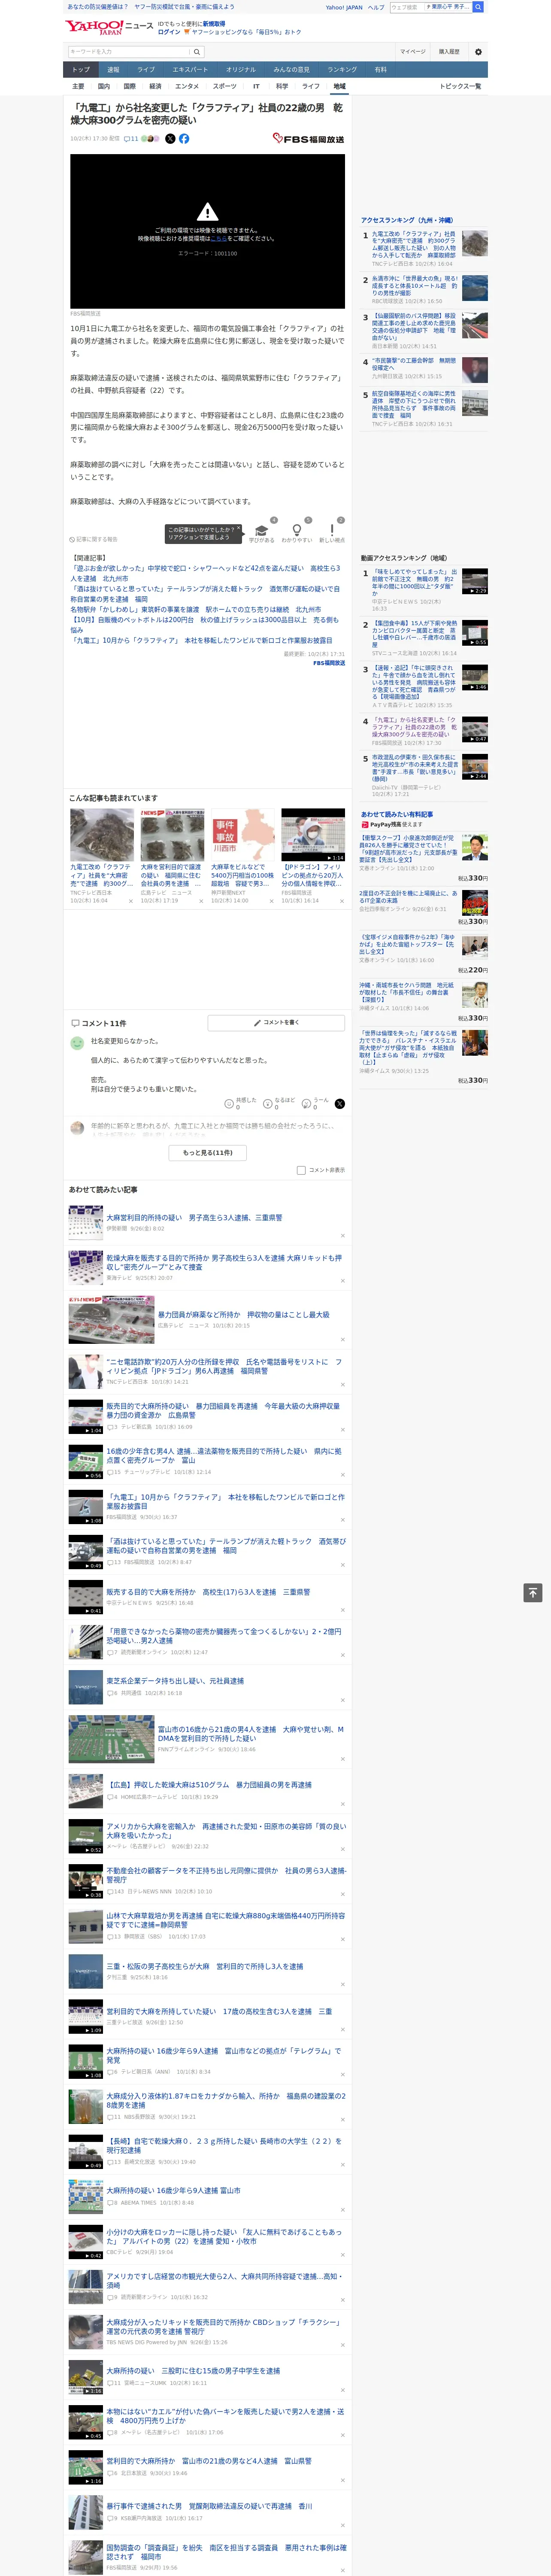Toggle the コメント非表示 checkbox
Screen dimensions: 551x2576
point(301,1170)
